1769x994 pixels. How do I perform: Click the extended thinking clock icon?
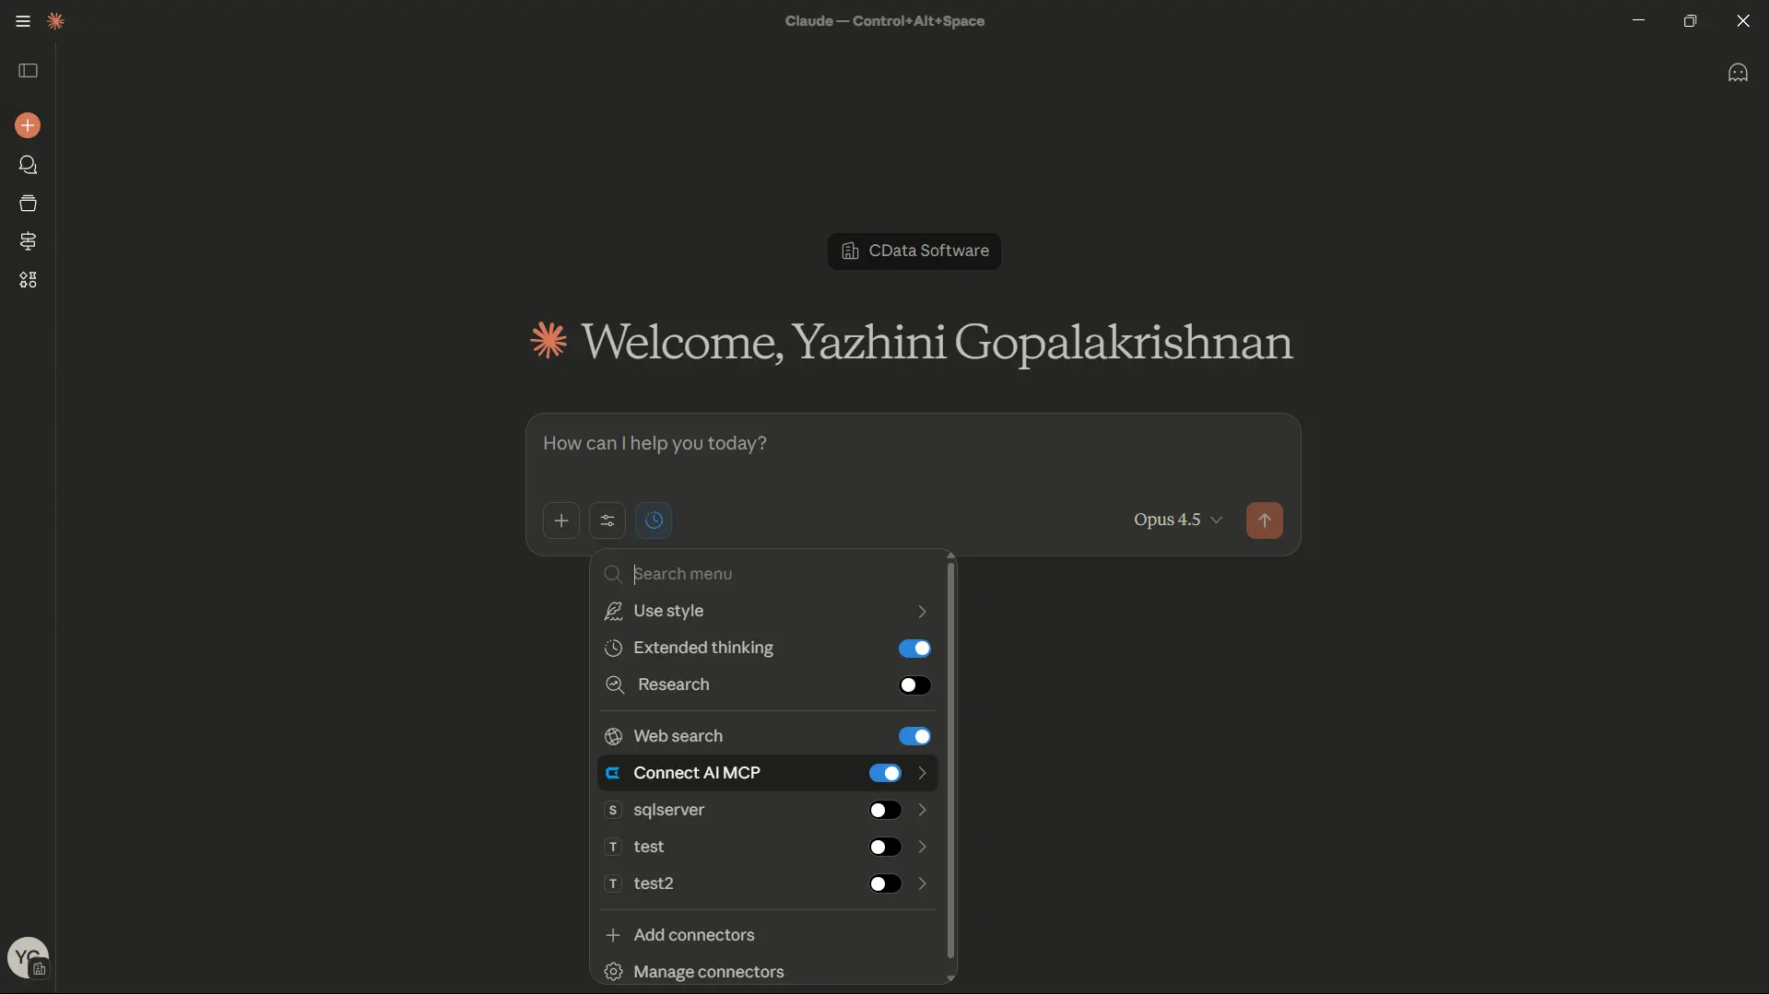(x=654, y=520)
